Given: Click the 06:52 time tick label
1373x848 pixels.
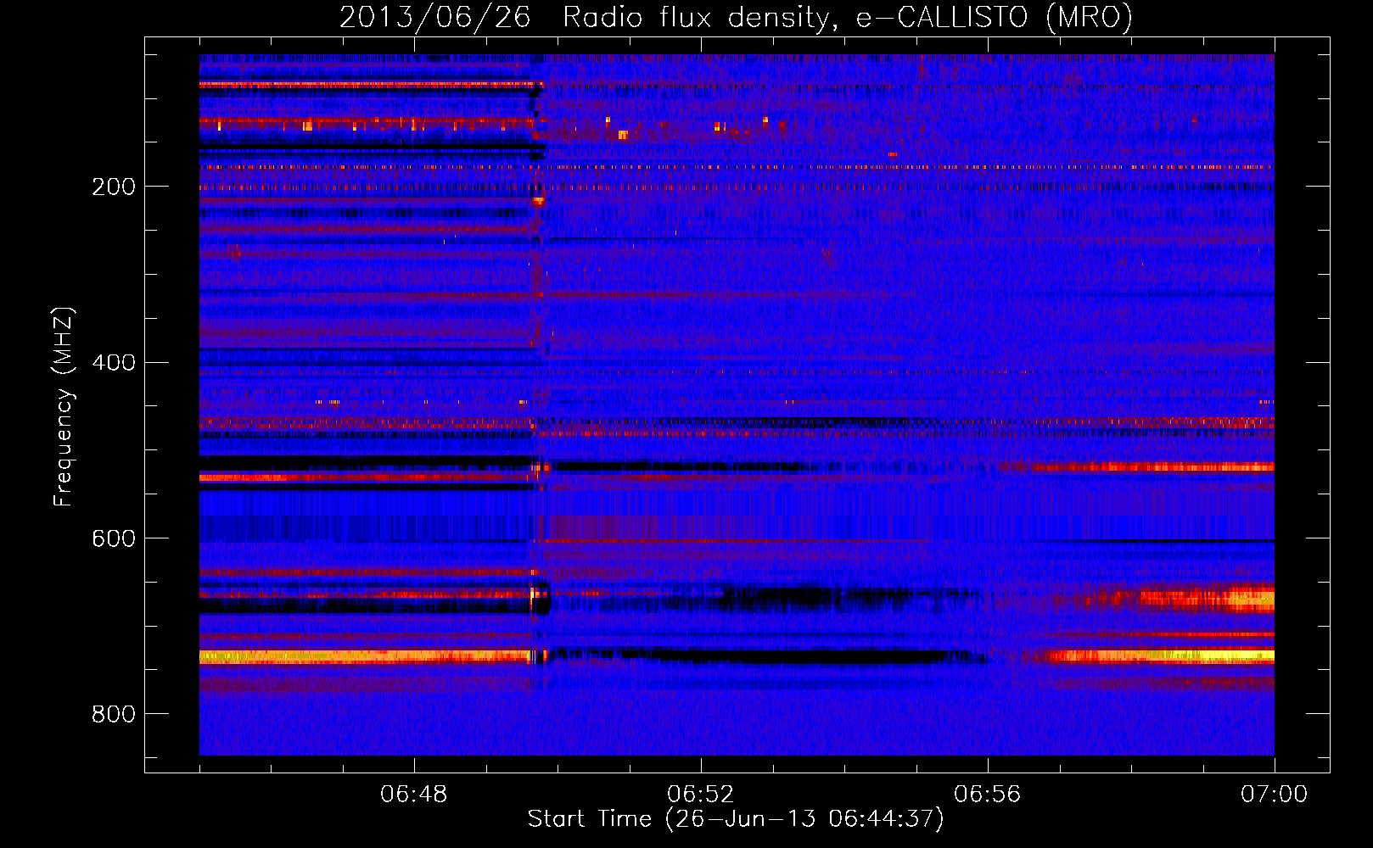Looking at the screenshot, I should coord(701,795).
